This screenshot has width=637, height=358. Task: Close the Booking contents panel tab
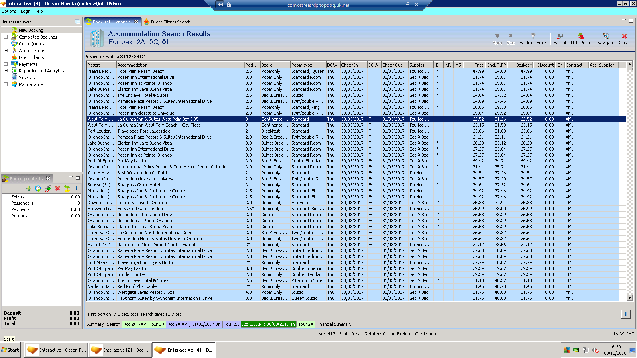tap(48, 178)
